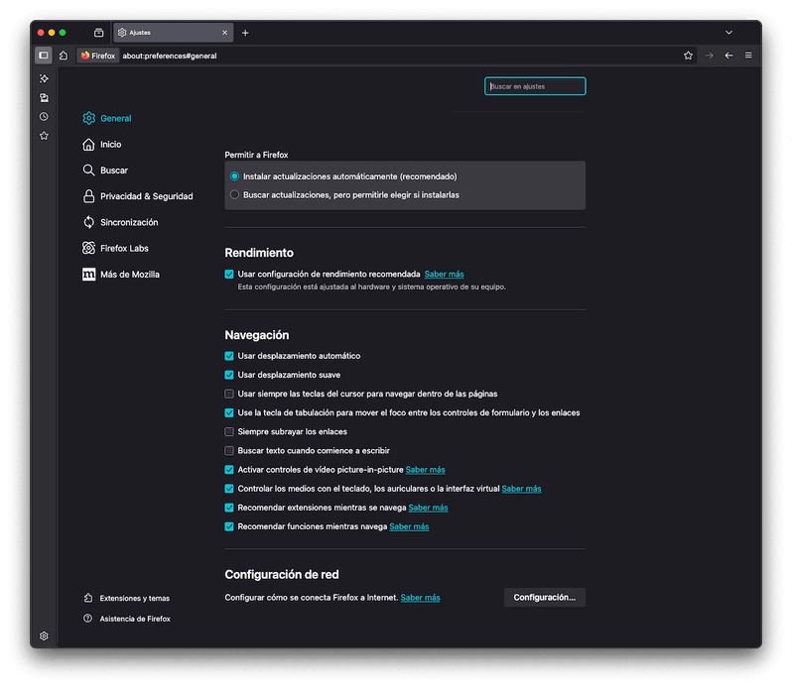Open Asistencia de Firefox link

tap(127, 619)
